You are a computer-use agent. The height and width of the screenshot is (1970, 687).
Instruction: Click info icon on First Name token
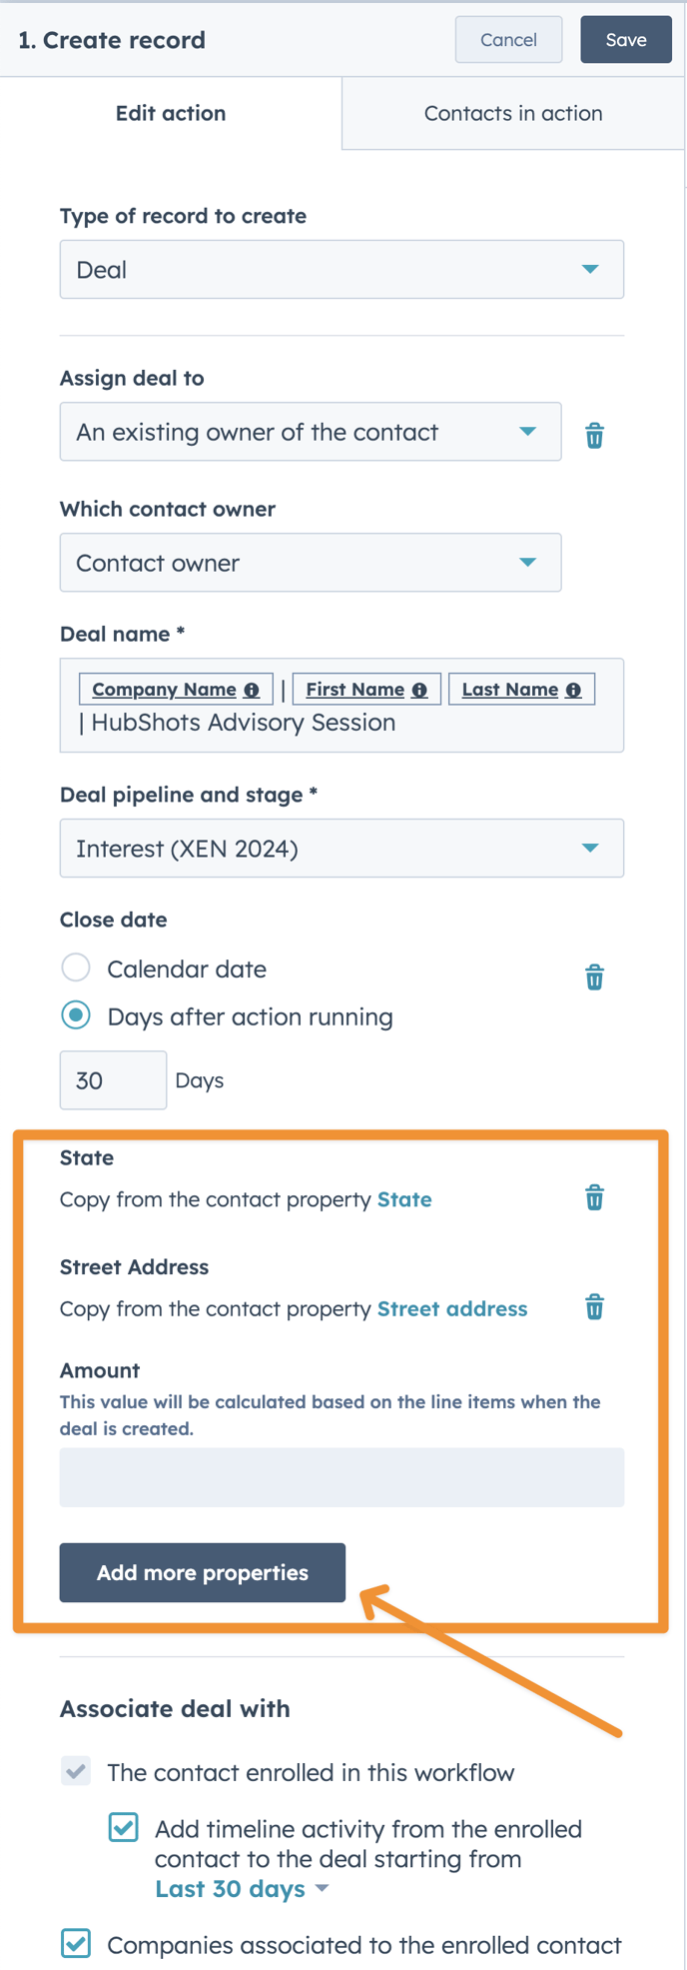tap(419, 690)
